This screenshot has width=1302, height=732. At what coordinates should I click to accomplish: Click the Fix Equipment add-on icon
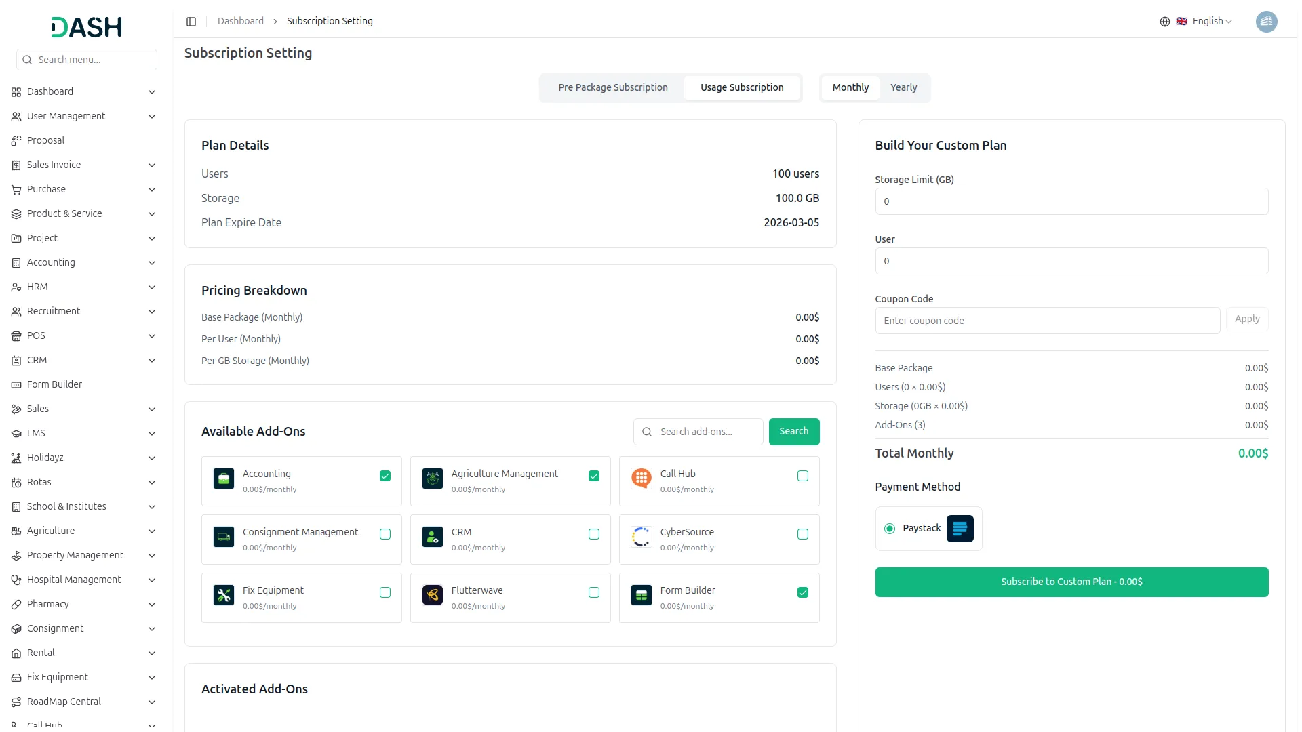click(x=224, y=595)
